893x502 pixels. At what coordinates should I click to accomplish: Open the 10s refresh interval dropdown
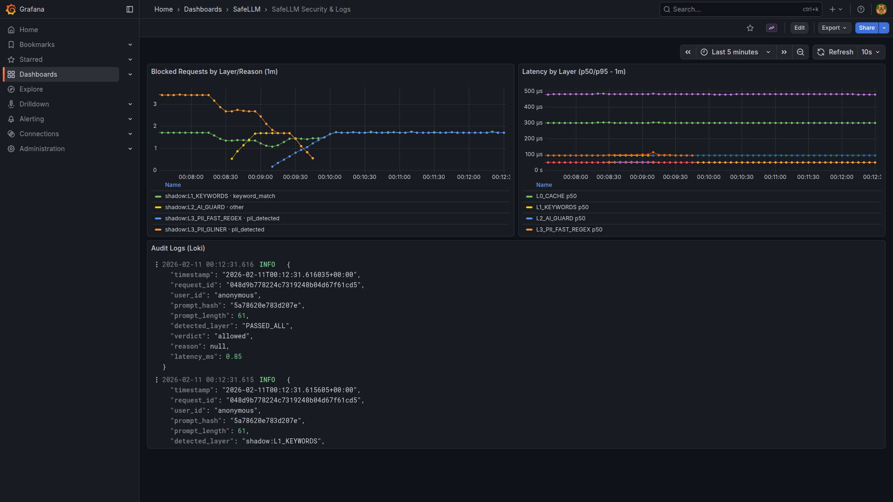(871, 52)
